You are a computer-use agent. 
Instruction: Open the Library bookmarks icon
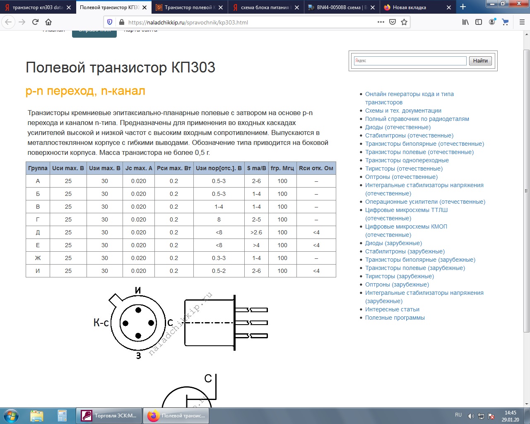coord(465,22)
